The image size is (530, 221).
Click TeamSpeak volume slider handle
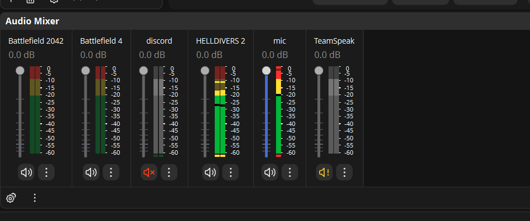[x=319, y=70]
